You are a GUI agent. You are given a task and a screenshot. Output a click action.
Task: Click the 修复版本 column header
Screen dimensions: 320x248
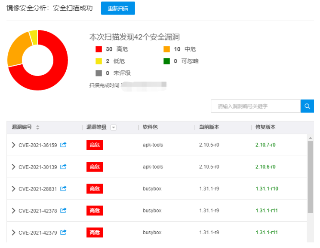[x=265, y=127]
